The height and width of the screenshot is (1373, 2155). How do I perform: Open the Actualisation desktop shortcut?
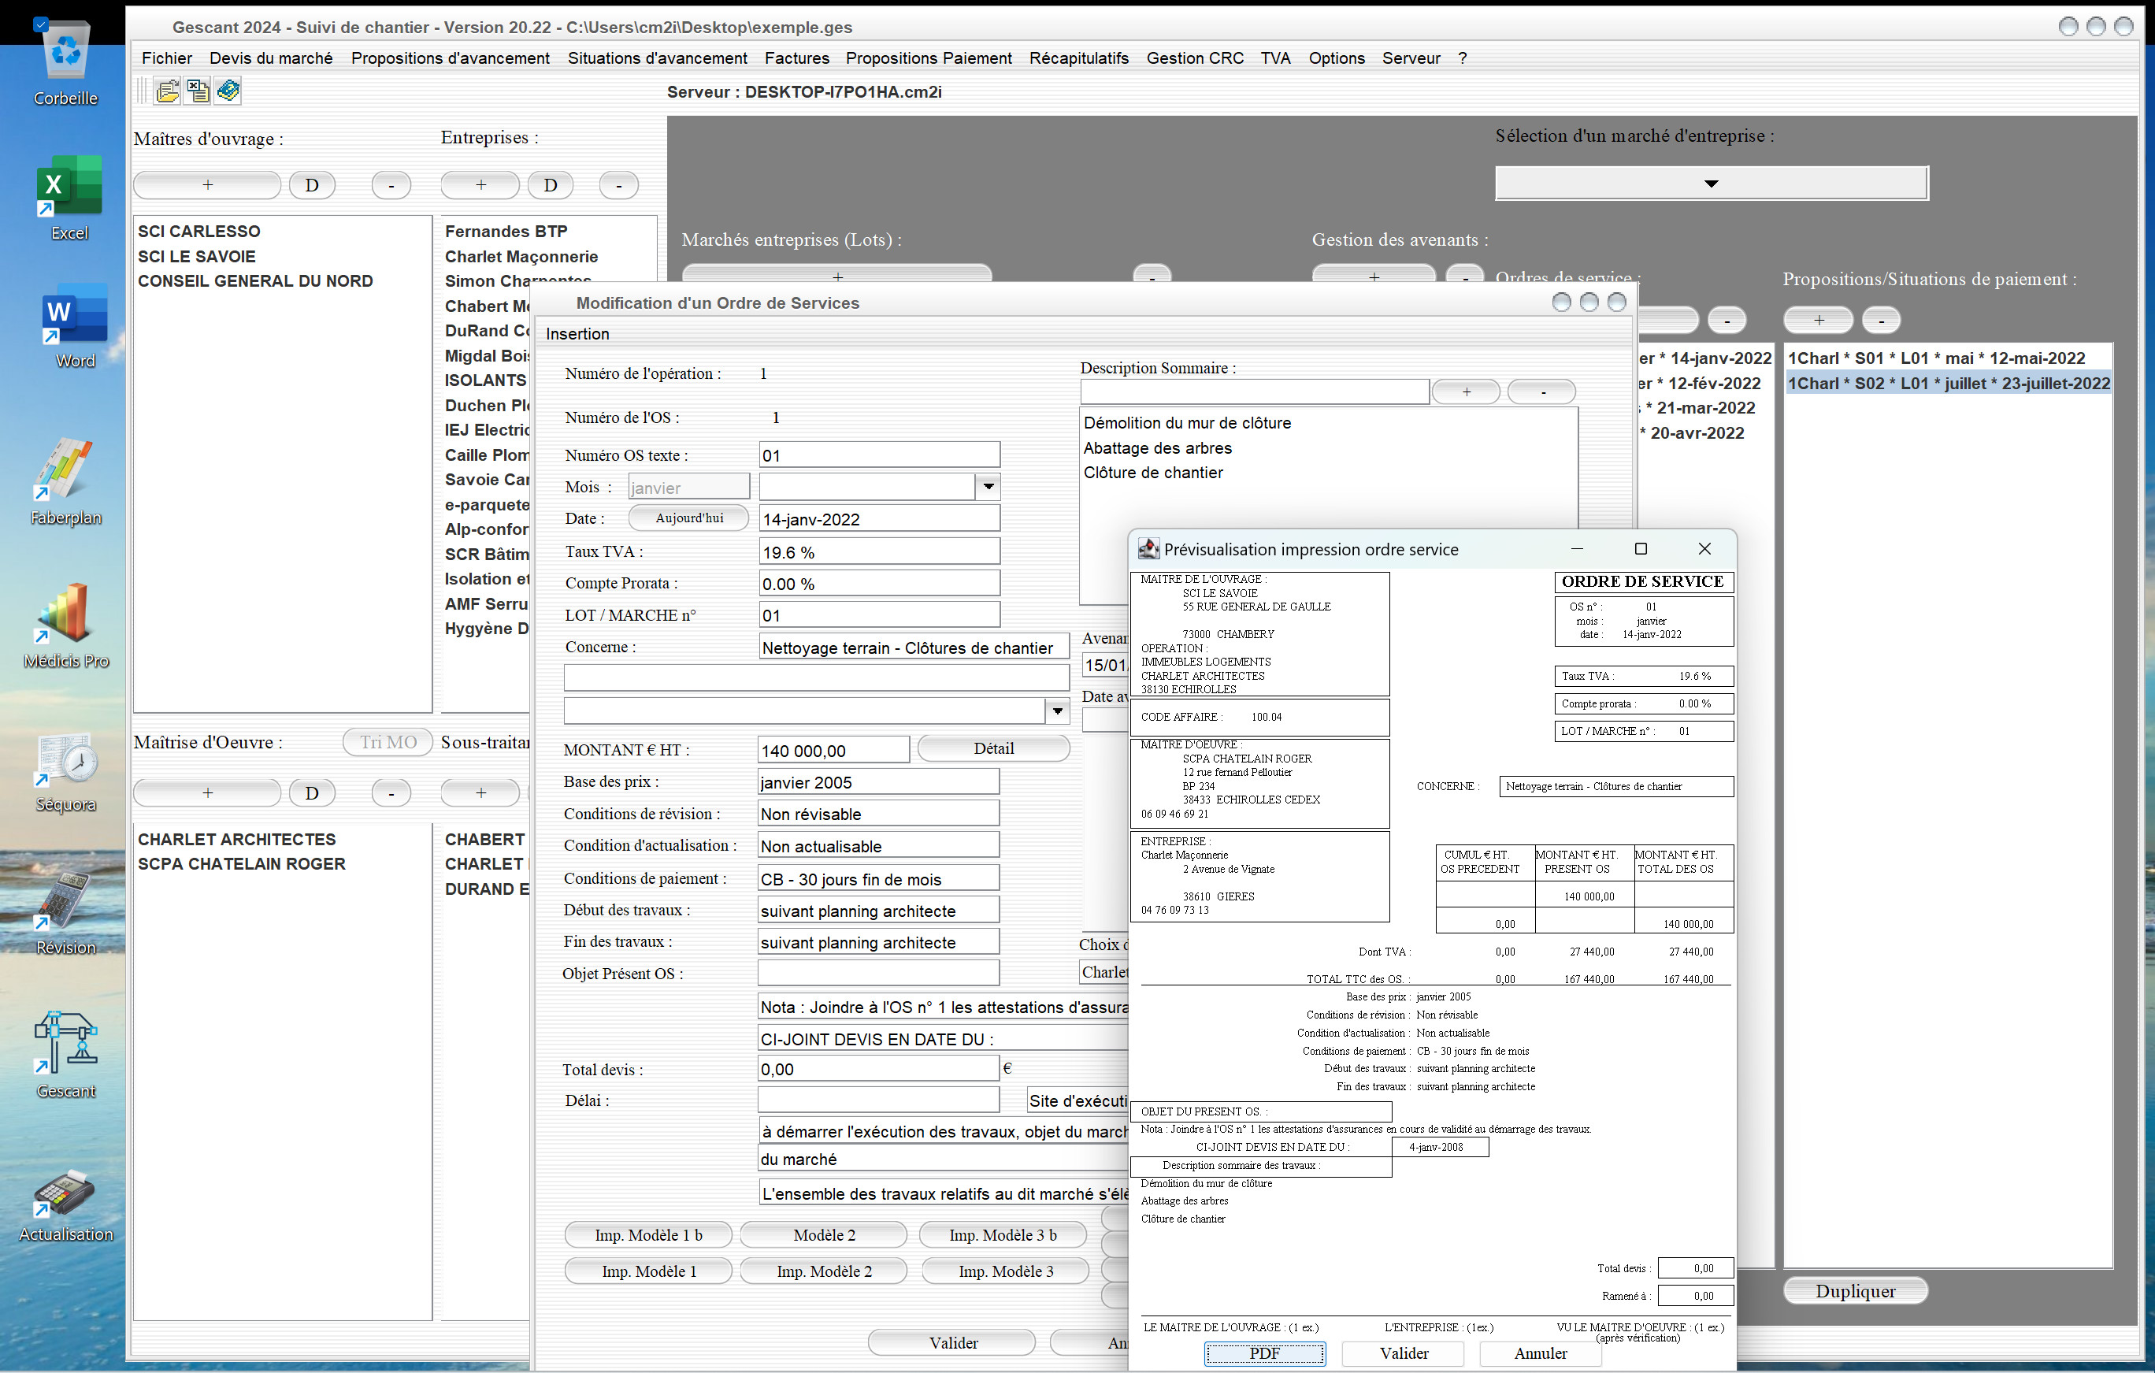pyautogui.click(x=65, y=1204)
